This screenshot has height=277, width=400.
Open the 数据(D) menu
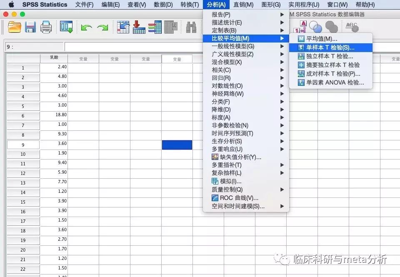(163, 5)
